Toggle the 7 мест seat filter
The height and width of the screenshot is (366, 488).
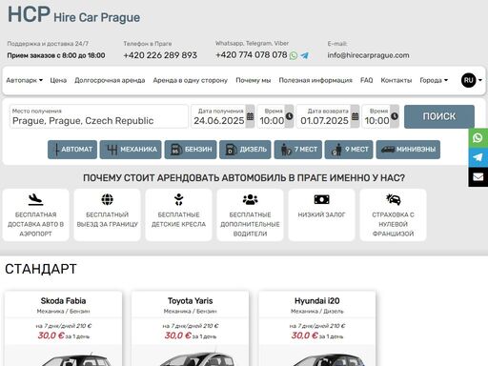(x=298, y=150)
